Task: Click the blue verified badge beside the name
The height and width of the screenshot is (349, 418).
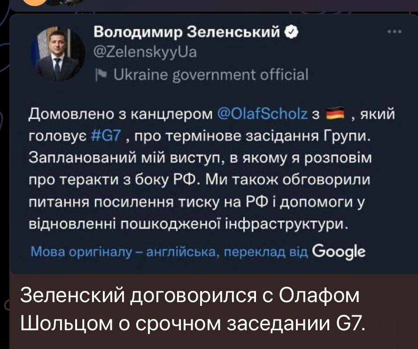Action: [292, 32]
